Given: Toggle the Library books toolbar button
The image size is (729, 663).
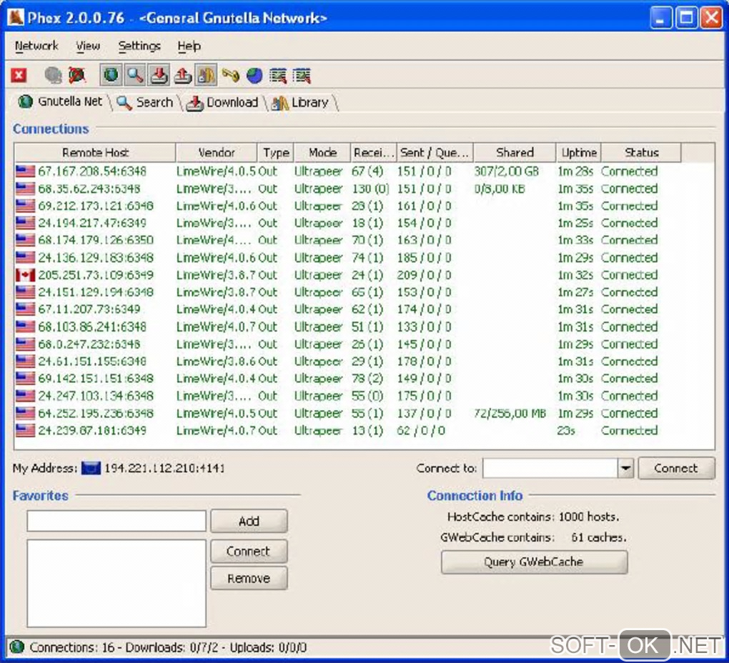Looking at the screenshot, I should (x=206, y=75).
